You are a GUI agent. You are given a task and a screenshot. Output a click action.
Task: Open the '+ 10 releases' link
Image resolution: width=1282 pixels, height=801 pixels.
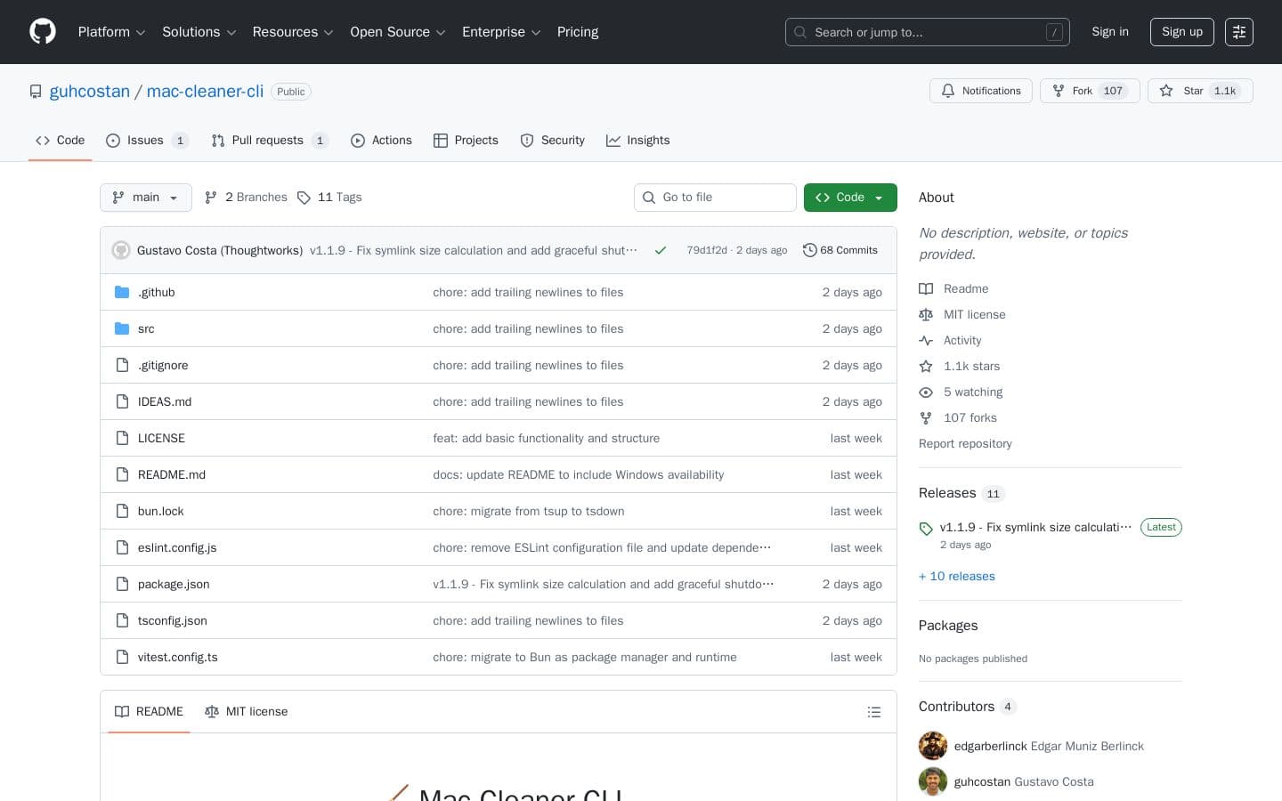[956, 576]
